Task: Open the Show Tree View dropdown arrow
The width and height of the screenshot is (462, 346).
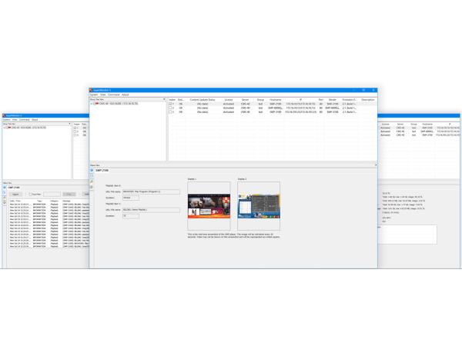Action: tap(164, 99)
